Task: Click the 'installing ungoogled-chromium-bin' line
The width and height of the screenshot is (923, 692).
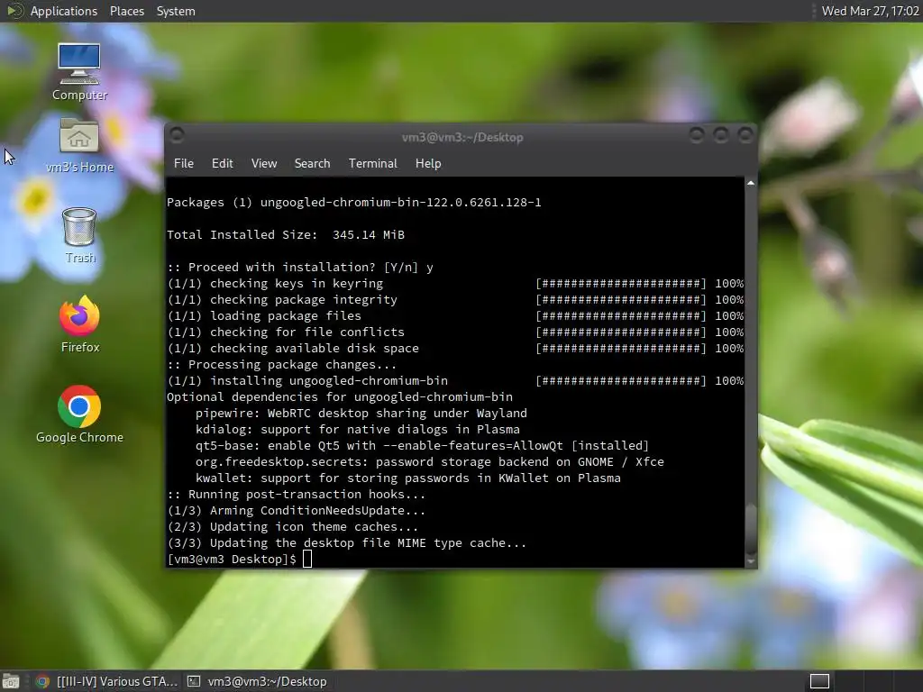Action: (307, 381)
